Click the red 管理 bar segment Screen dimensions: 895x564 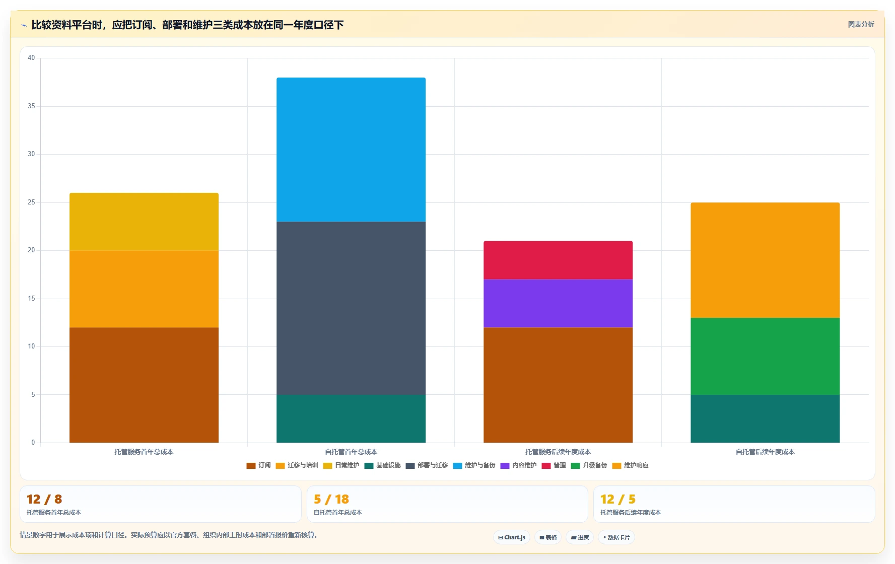[558, 260]
